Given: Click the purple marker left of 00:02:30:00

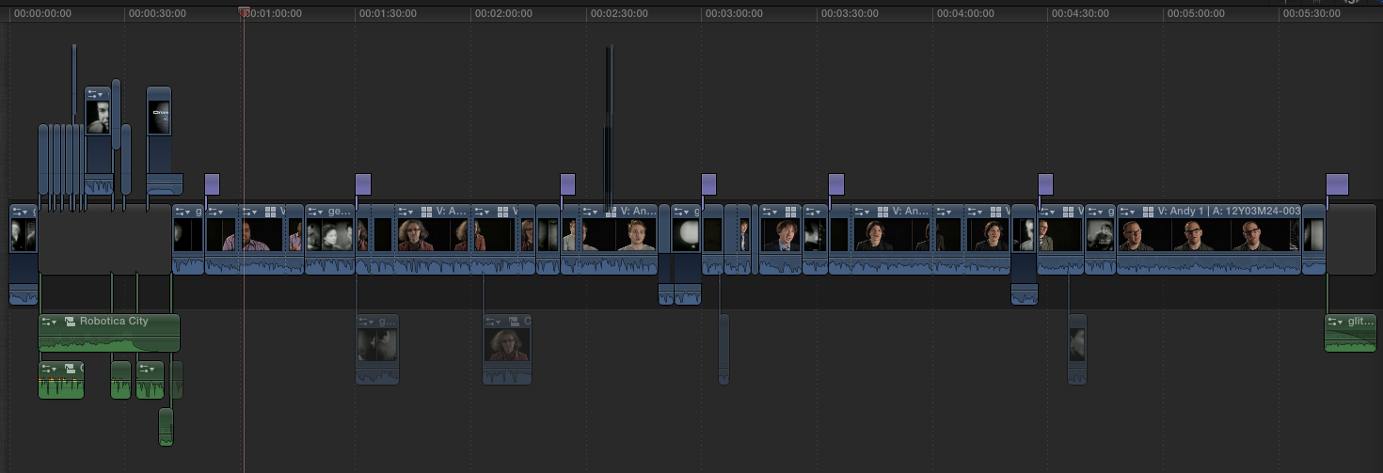Looking at the screenshot, I should (567, 183).
